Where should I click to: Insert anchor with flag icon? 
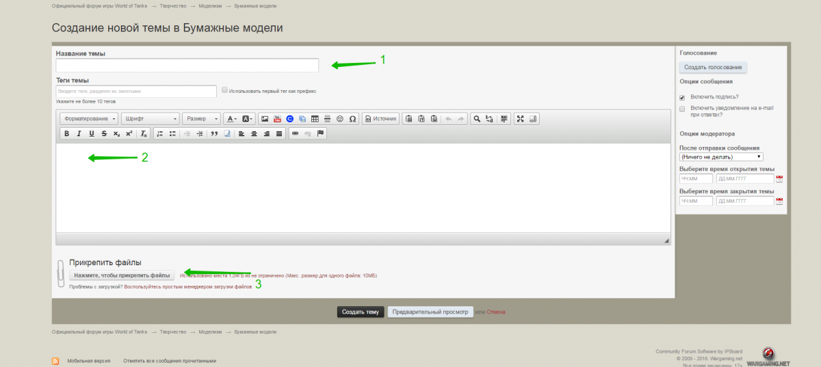pyautogui.click(x=320, y=133)
